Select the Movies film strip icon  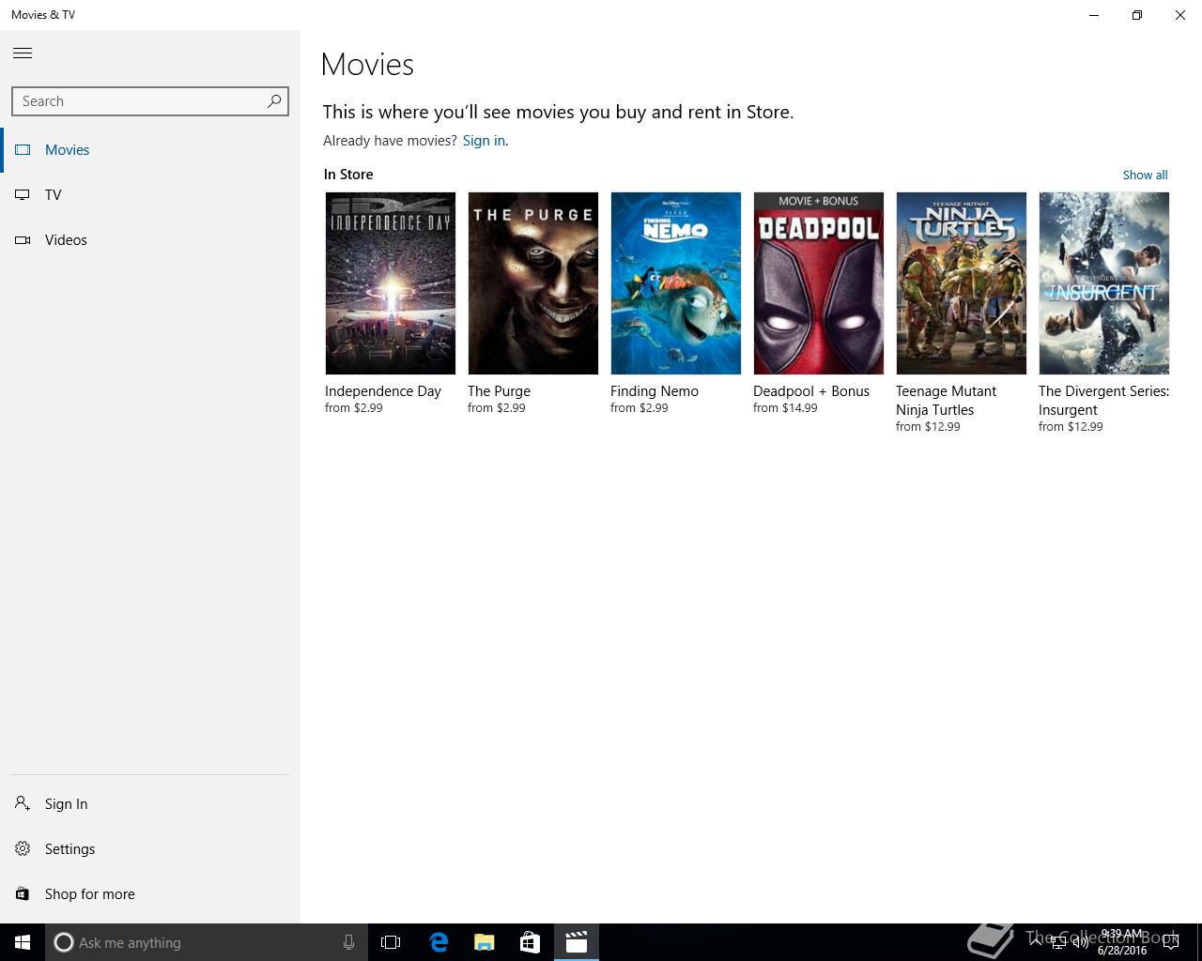tap(23, 149)
